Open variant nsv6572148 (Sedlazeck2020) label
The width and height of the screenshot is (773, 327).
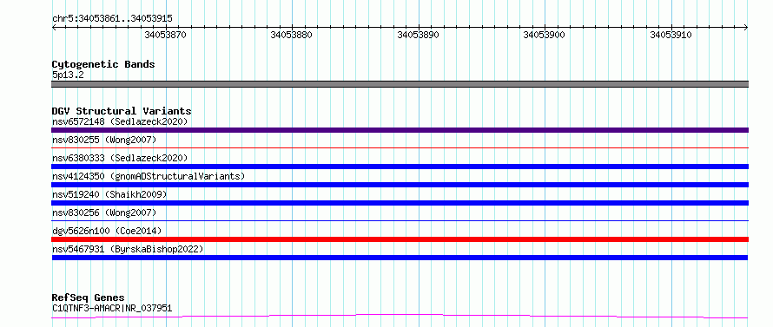click(x=120, y=121)
